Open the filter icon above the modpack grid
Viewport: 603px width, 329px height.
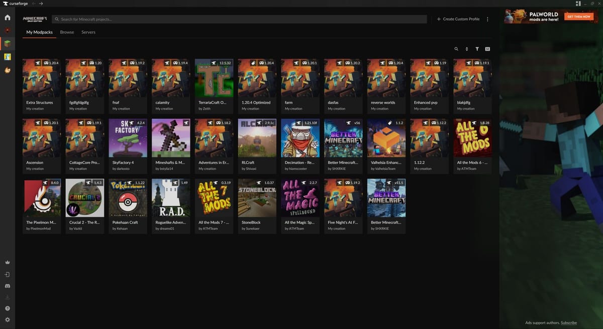(477, 49)
